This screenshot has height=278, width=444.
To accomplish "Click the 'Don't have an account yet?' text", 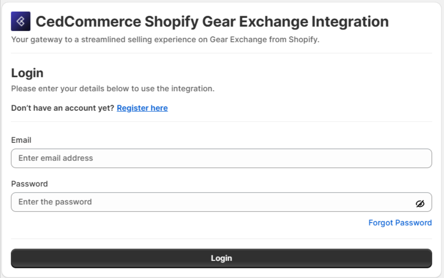I will pyautogui.click(x=63, y=108).
